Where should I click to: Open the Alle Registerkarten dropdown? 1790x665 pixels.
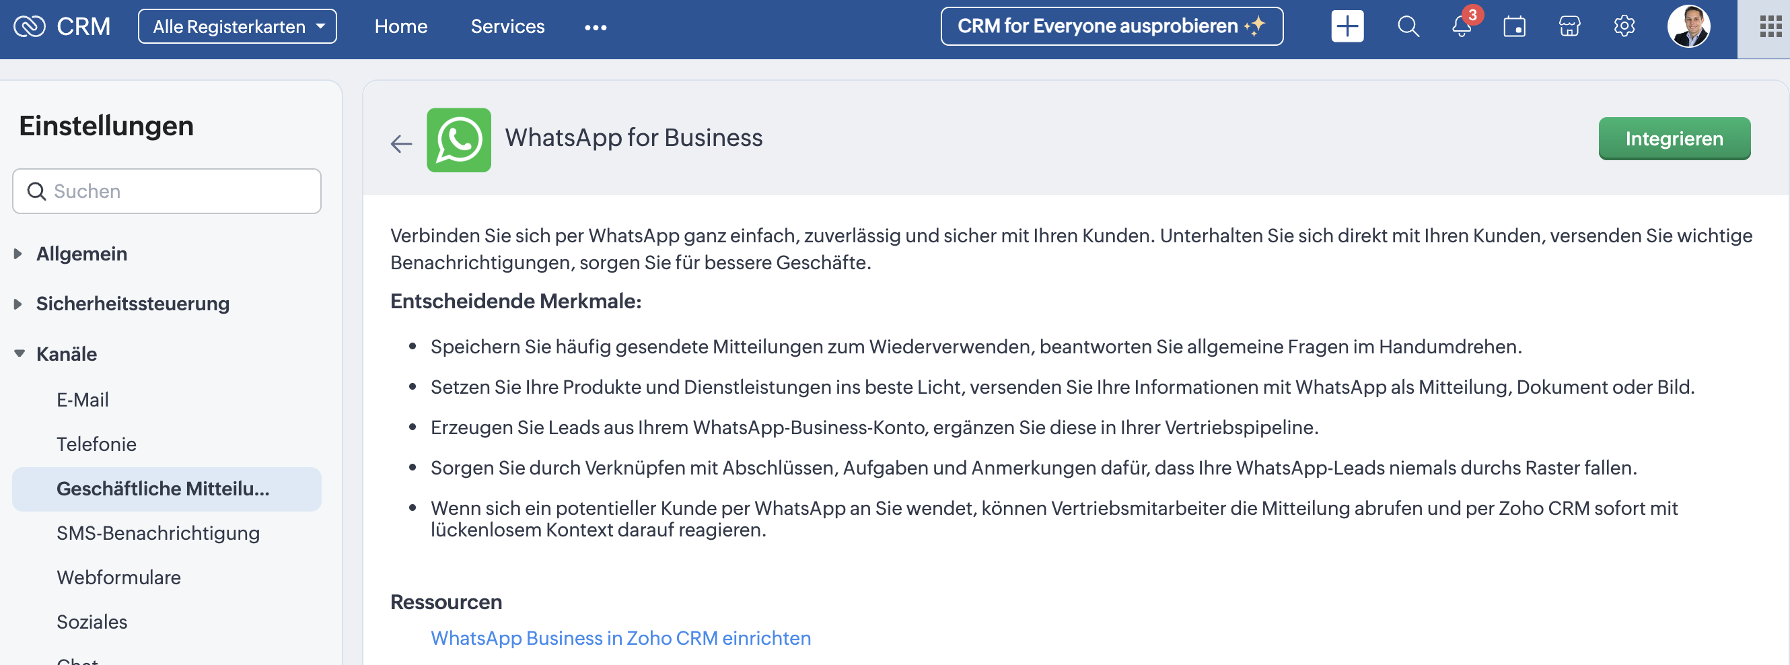[x=237, y=27]
